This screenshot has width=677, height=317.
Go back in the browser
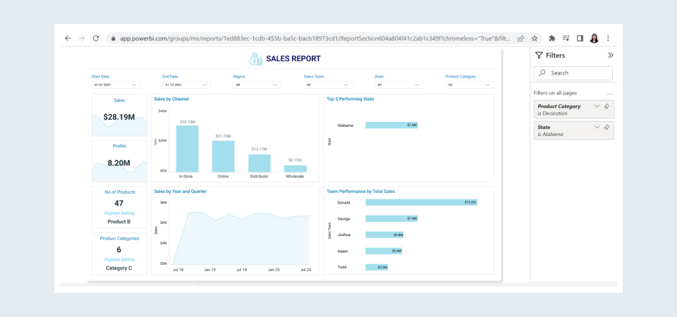click(68, 38)
